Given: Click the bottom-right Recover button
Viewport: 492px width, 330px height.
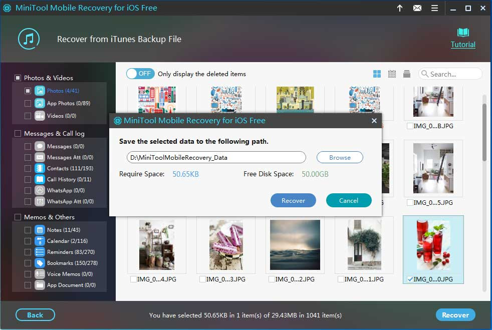Looking at the screenshot, I should (455, 315).
